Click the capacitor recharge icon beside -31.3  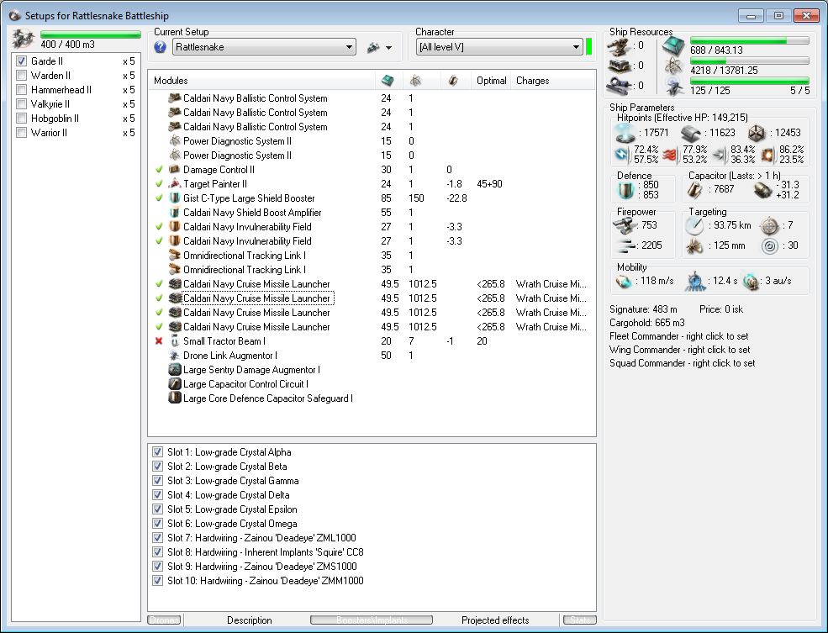coord(763,189)
